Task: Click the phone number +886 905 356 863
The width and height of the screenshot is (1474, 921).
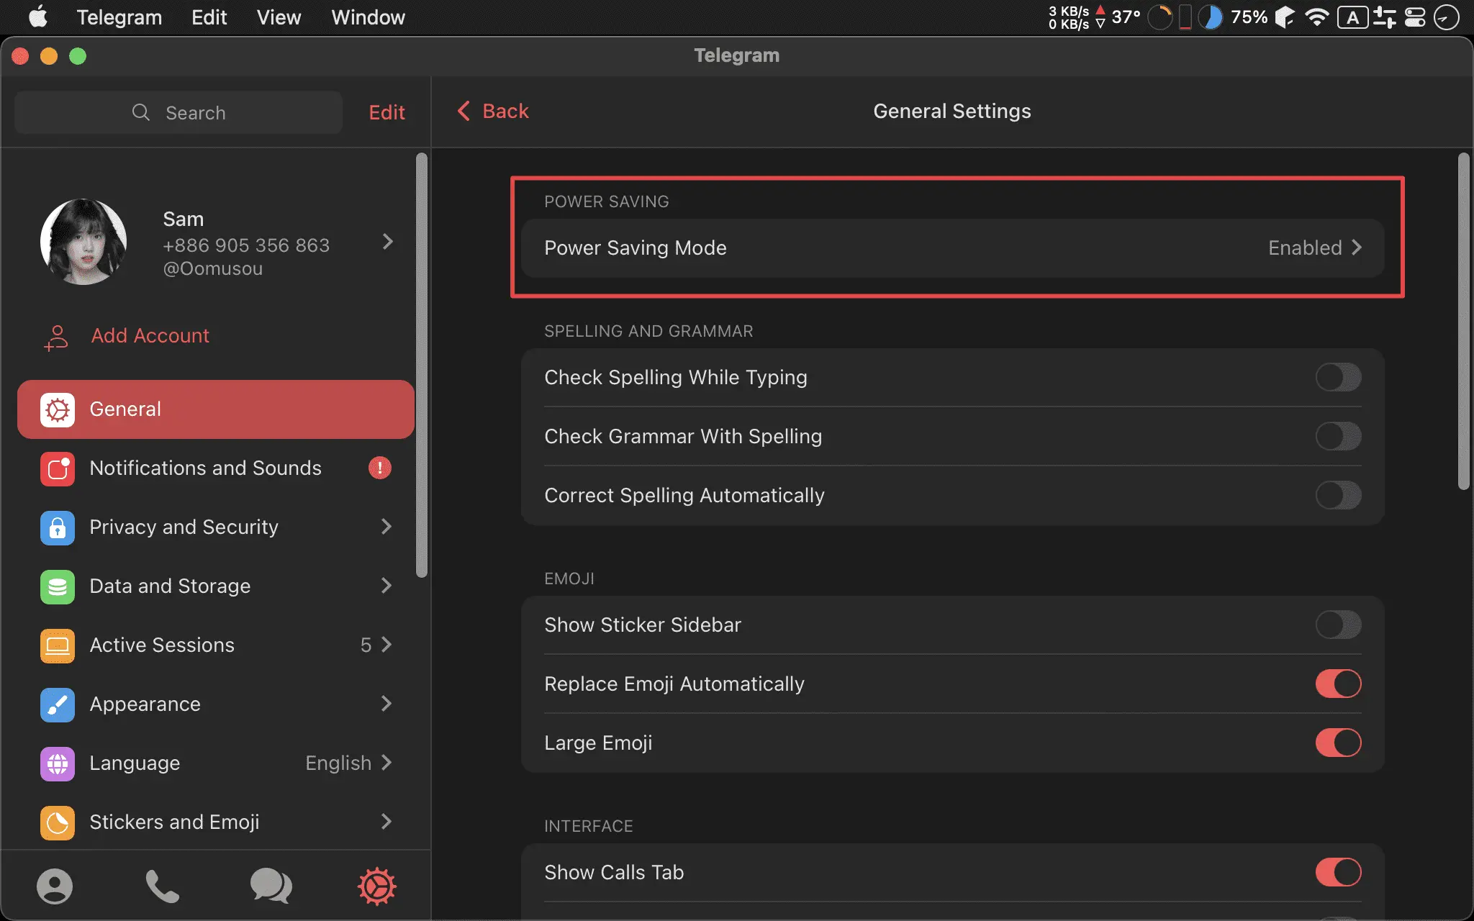Action: [x=246, y=245]
